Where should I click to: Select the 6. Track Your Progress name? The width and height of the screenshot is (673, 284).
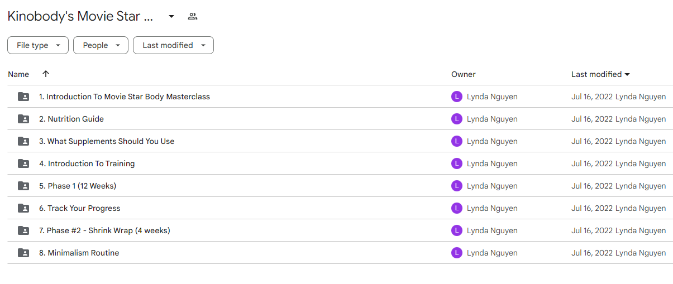(80, 208)
